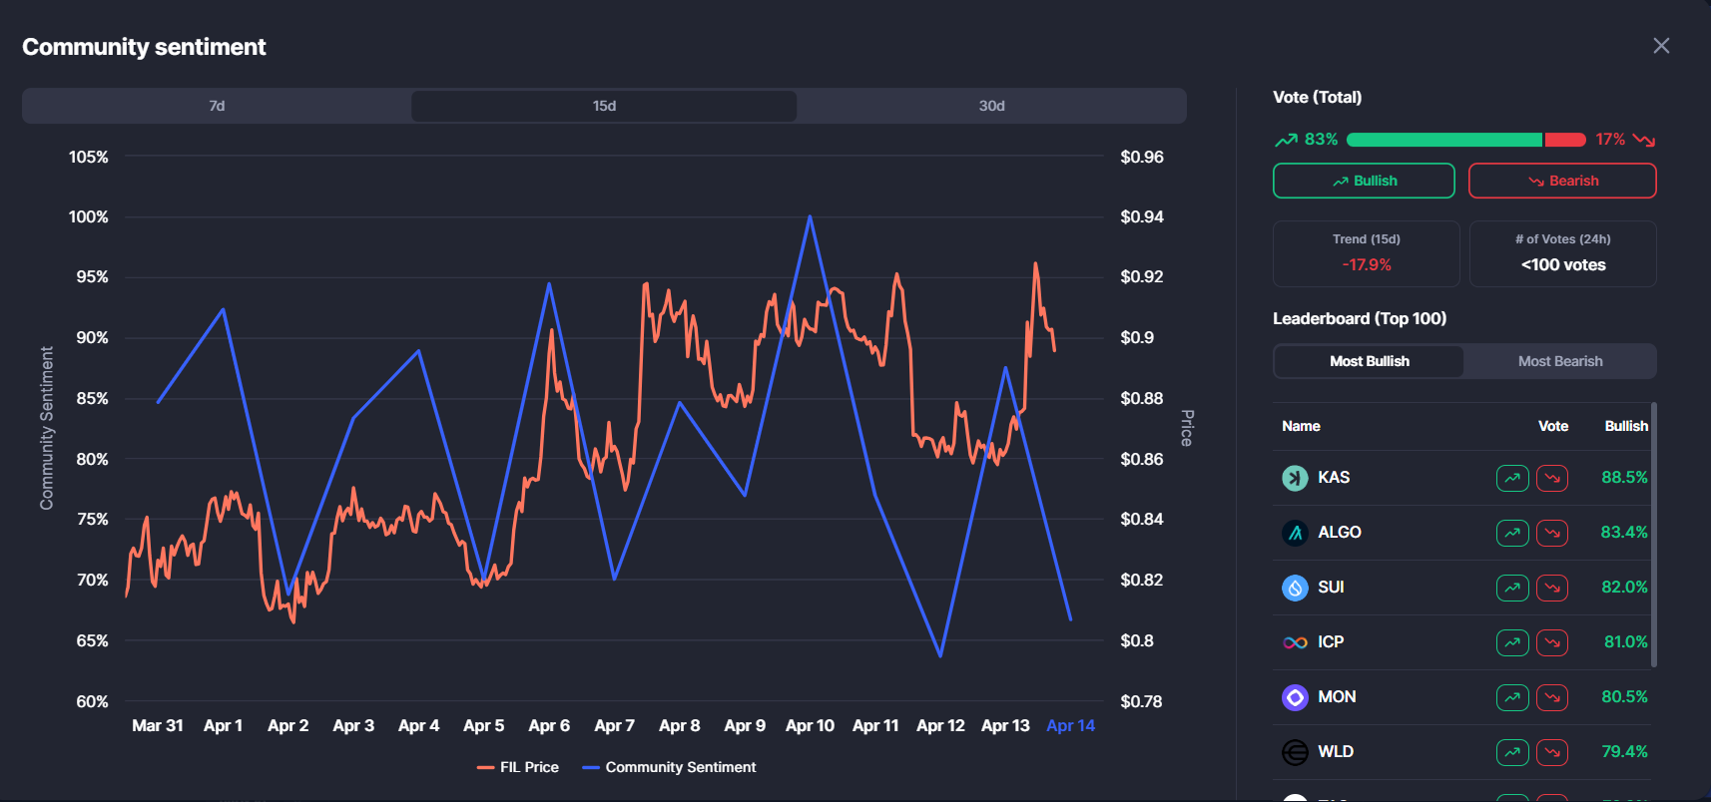Click the leaderboard vertical scrollbar
1711x802 pixels.
pos(1654,534)
